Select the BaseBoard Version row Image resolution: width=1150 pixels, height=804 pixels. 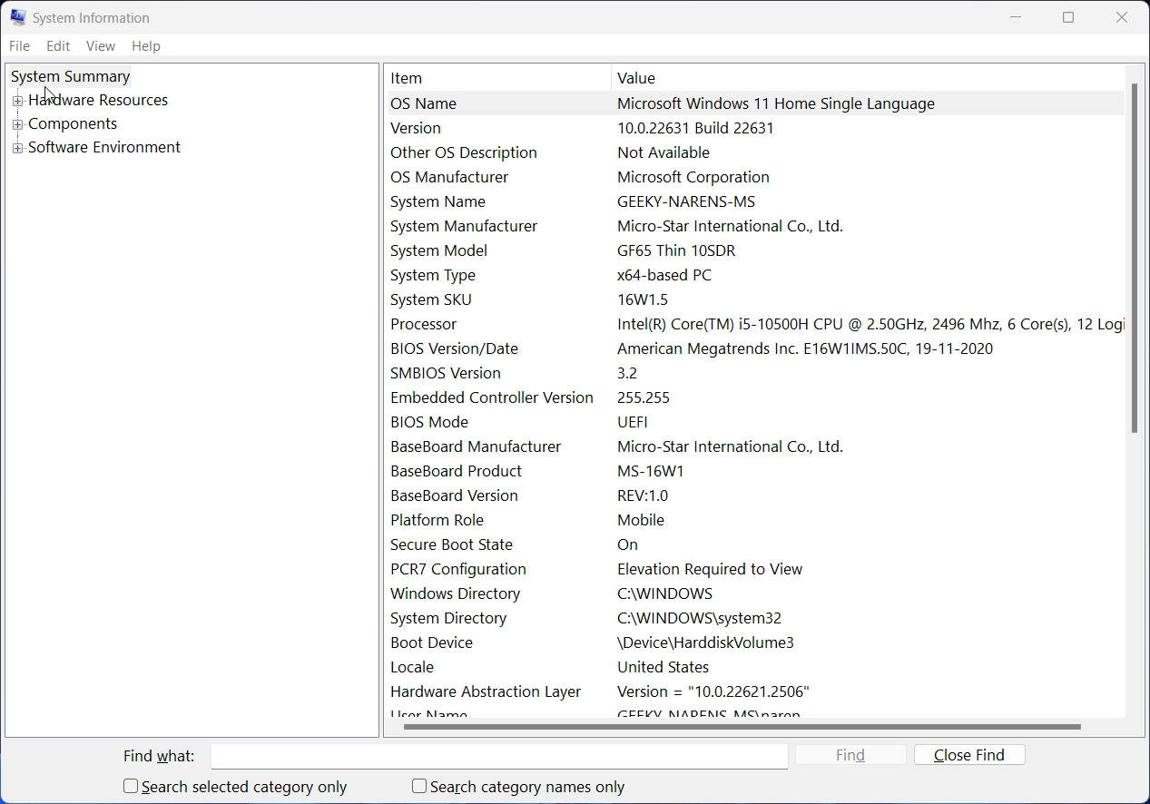(756, 495)
